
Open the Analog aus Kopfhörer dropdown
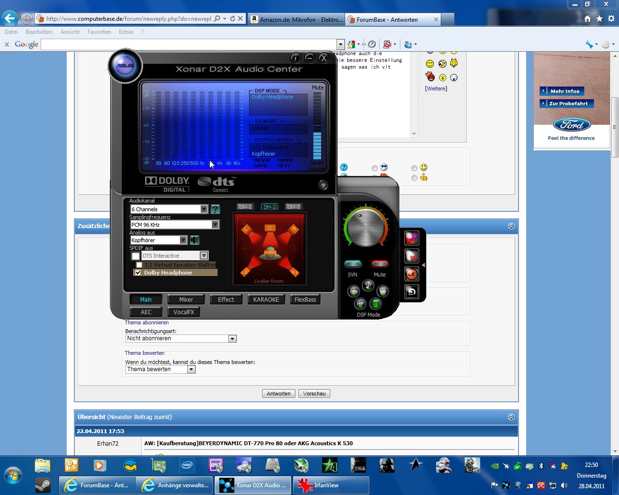[183, 240]
